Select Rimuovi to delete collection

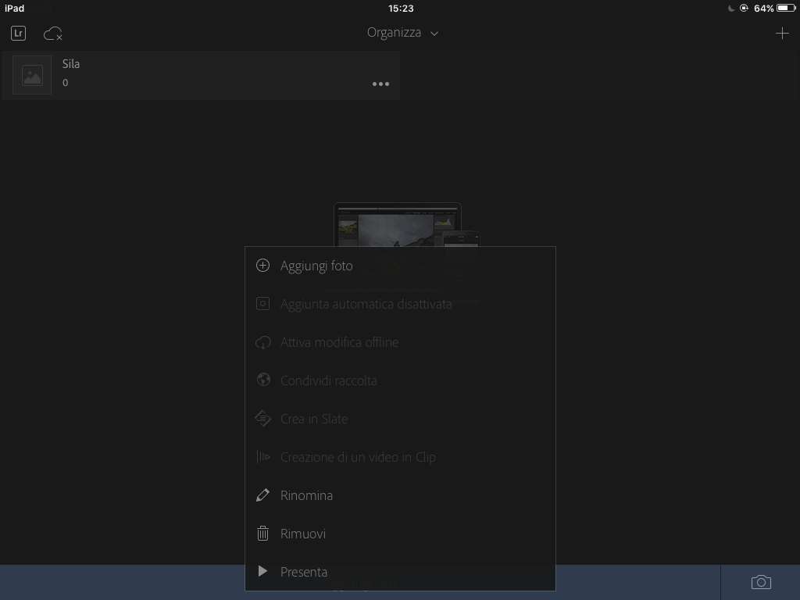(x=400, y=534)
